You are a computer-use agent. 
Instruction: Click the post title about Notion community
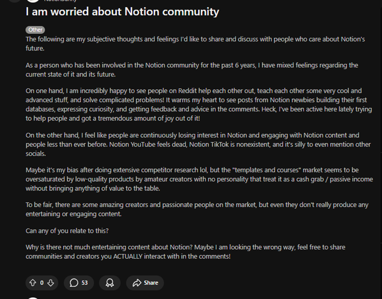click(x=122, y=12)
